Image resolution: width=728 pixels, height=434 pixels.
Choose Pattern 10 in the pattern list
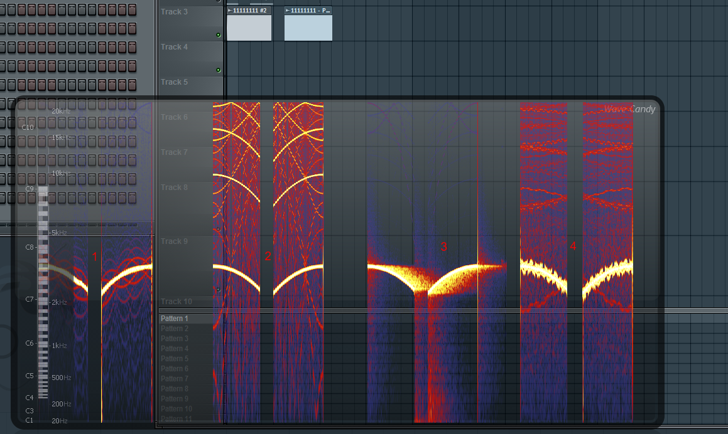(192, 409)
